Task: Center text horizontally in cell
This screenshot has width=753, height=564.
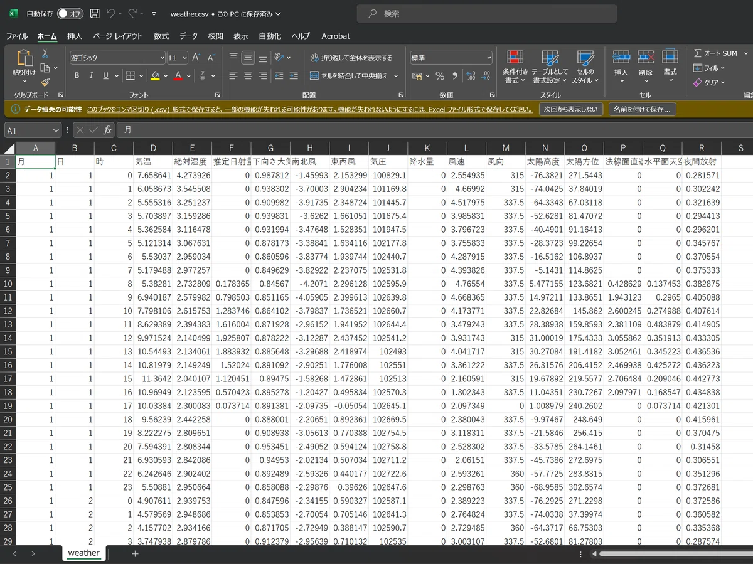Action: [x=248, y=76]
